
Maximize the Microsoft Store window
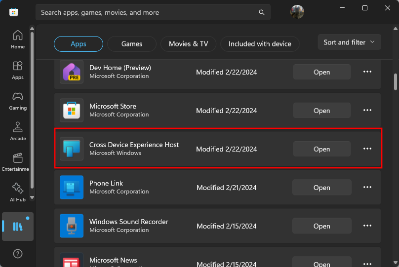[364, 8]
